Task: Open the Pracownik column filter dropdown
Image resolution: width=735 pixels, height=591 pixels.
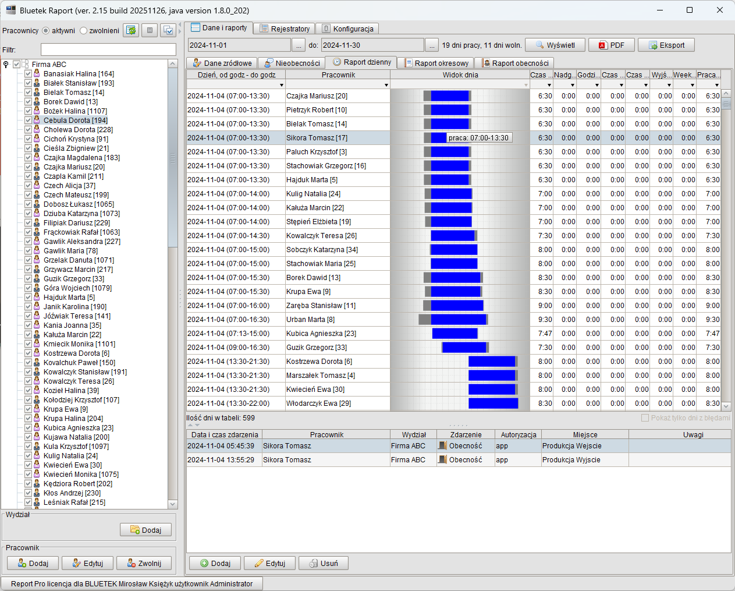Action: [x=386, y=85]
